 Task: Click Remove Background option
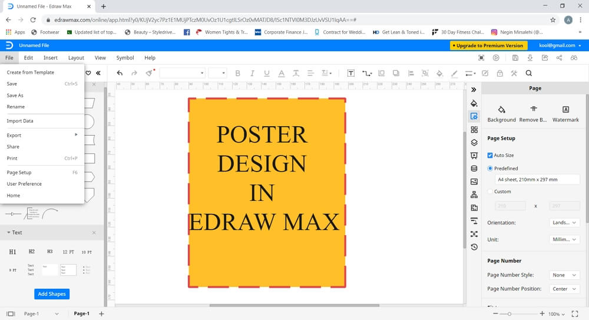coord(533,114)
